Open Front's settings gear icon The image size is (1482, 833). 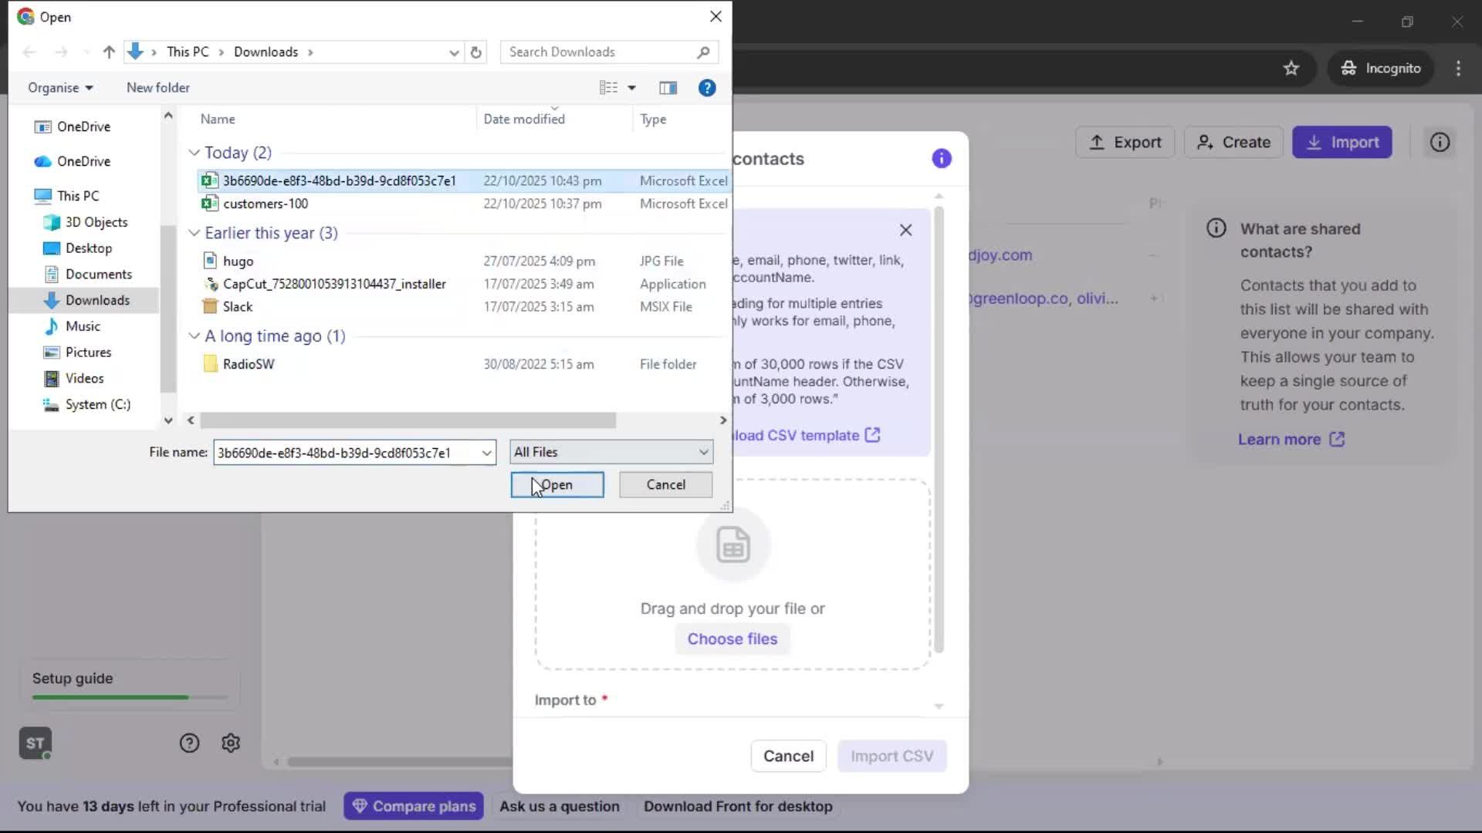tap(230, 742)
